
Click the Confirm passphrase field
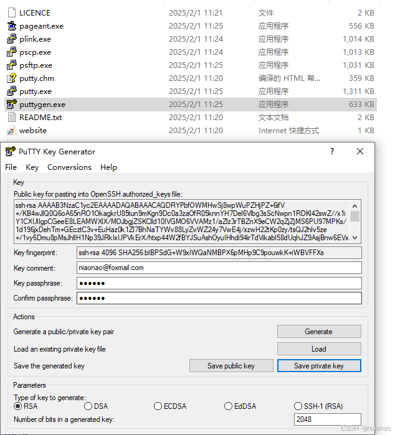[x=219, y=298]
